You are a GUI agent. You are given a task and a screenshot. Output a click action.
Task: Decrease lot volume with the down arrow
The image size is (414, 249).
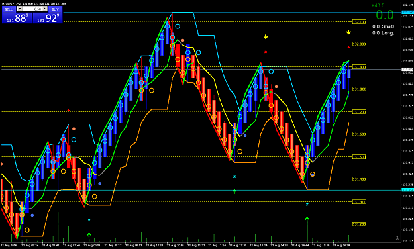pyautogui.click(x=19, y=9)
